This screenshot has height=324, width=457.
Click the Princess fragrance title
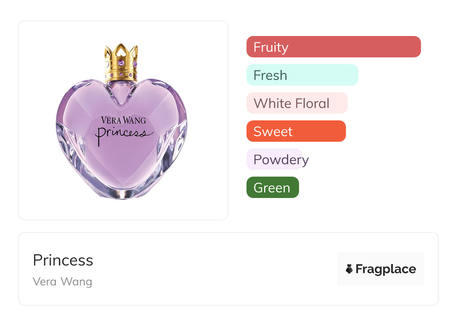(63, 260)
